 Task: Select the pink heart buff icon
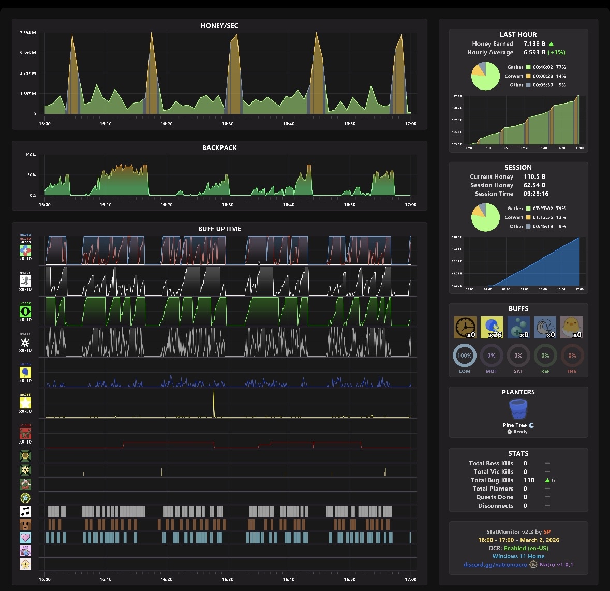click(x=25, y=538)
